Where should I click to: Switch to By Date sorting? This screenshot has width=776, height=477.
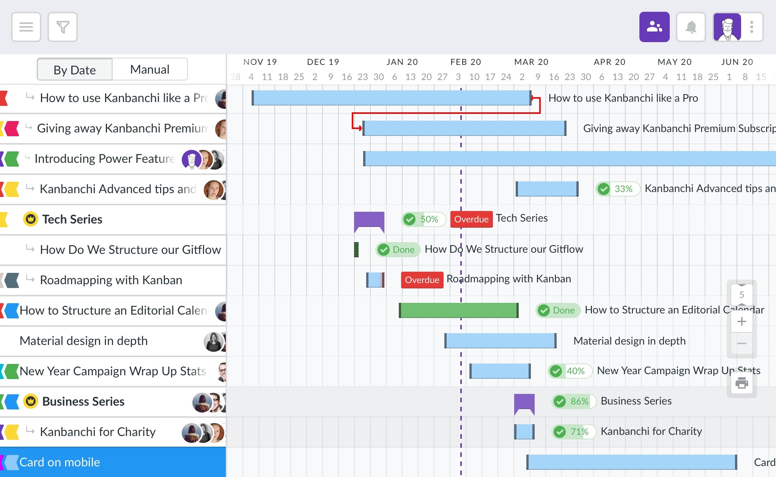75,69
